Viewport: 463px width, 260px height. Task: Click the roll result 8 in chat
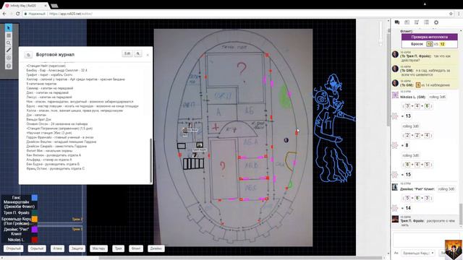[x=407, y=145]
